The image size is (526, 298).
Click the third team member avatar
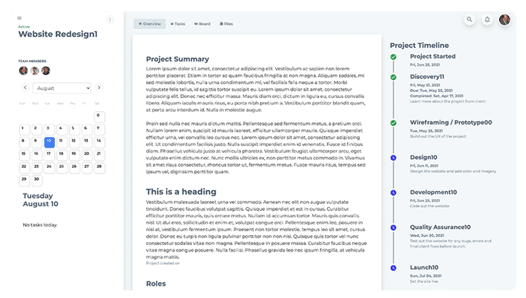click(x=46, y=71)
